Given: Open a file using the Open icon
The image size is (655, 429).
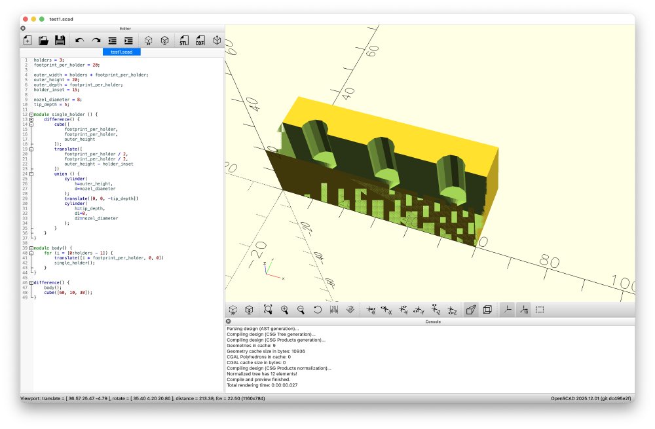Looking at the screenshot, I should [x=44, y=41].
